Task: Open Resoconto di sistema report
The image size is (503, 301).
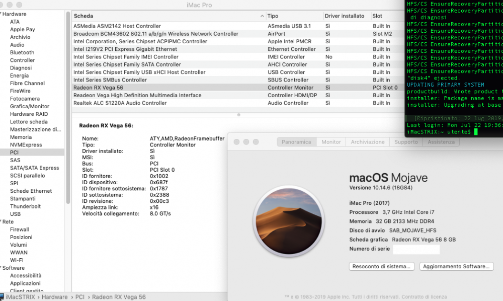Action: pos(381,266)
